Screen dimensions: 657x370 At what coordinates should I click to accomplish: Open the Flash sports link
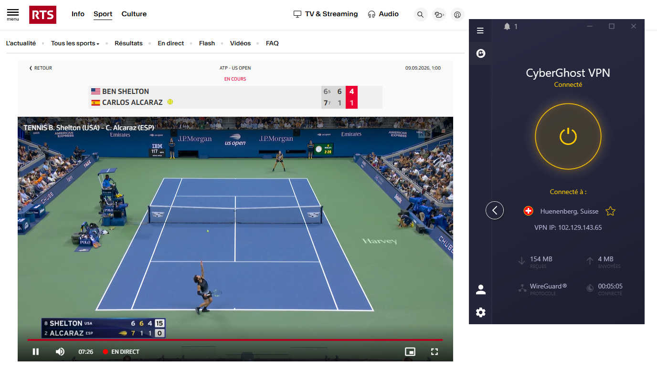pyautogui.click(x=207, y=43)
